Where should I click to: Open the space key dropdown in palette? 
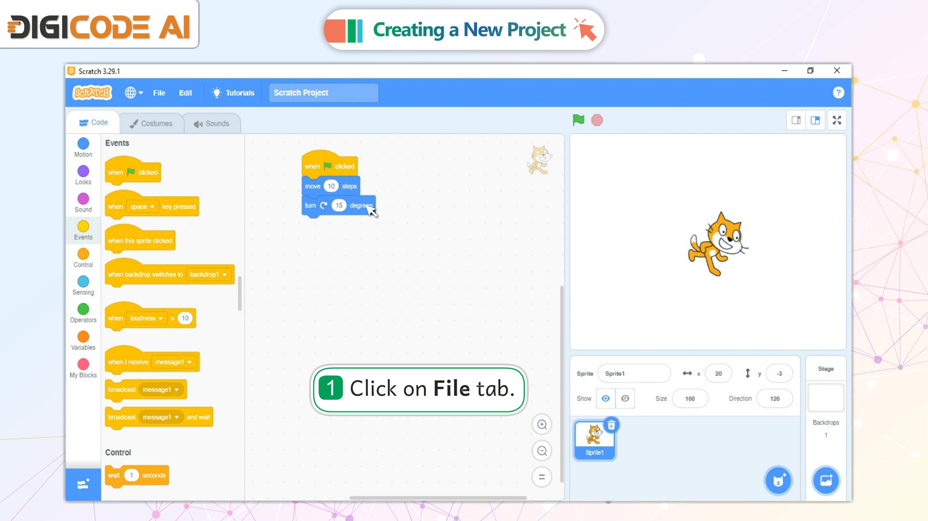(142, 207)
